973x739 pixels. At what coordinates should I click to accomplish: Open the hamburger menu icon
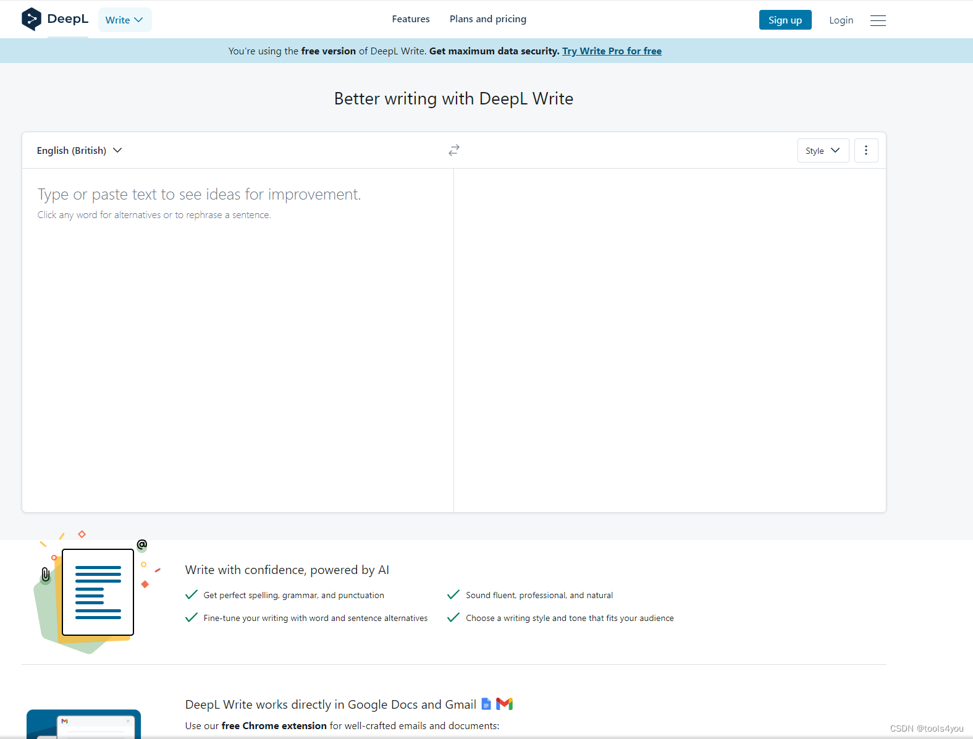(878, 20)
